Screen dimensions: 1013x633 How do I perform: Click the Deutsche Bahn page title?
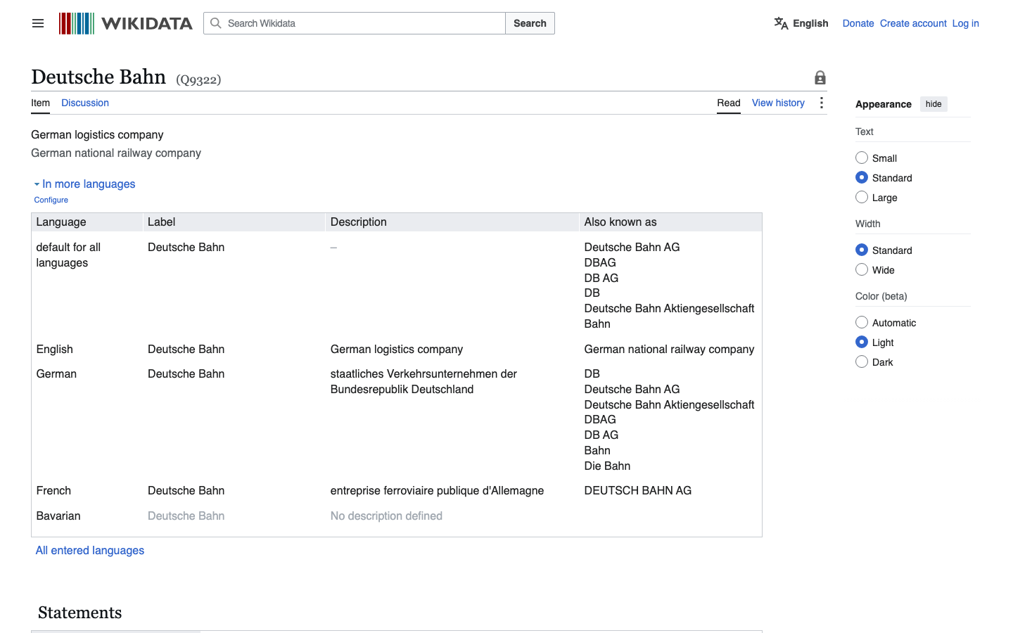click(98, 77)
